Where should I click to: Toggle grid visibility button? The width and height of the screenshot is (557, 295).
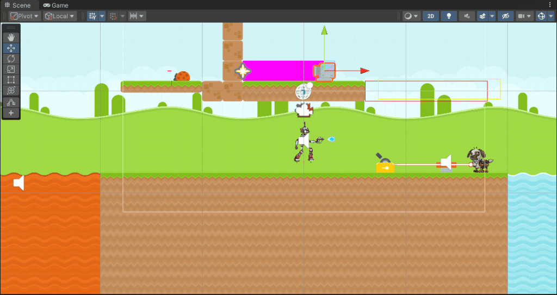tap(92, 16)
